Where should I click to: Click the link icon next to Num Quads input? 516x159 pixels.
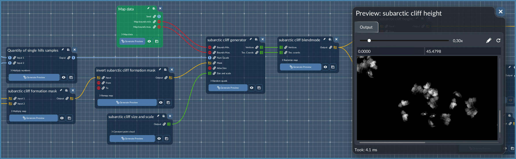tap(214, 58)
